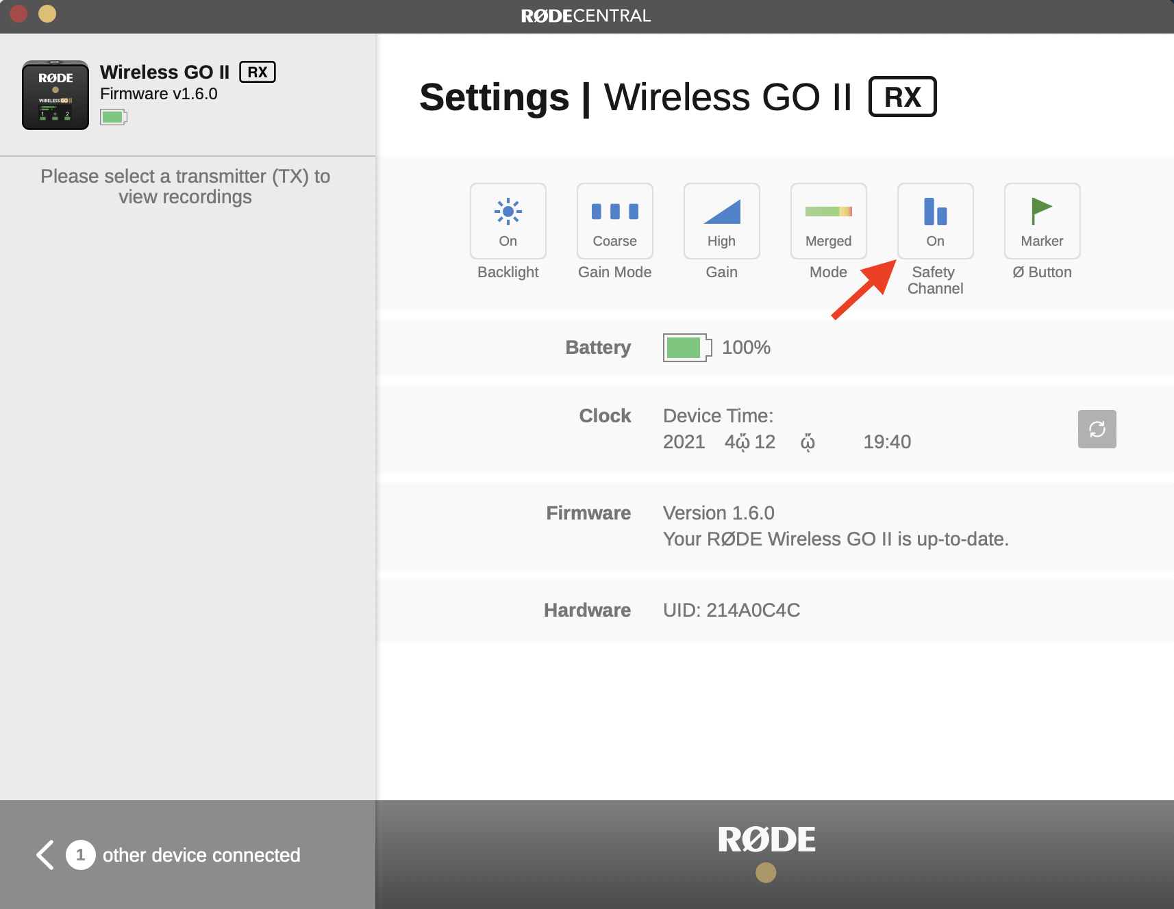Click the connected device count badge
The height and width of the screenshot is (909, 1174).
(x=81, y=855)
